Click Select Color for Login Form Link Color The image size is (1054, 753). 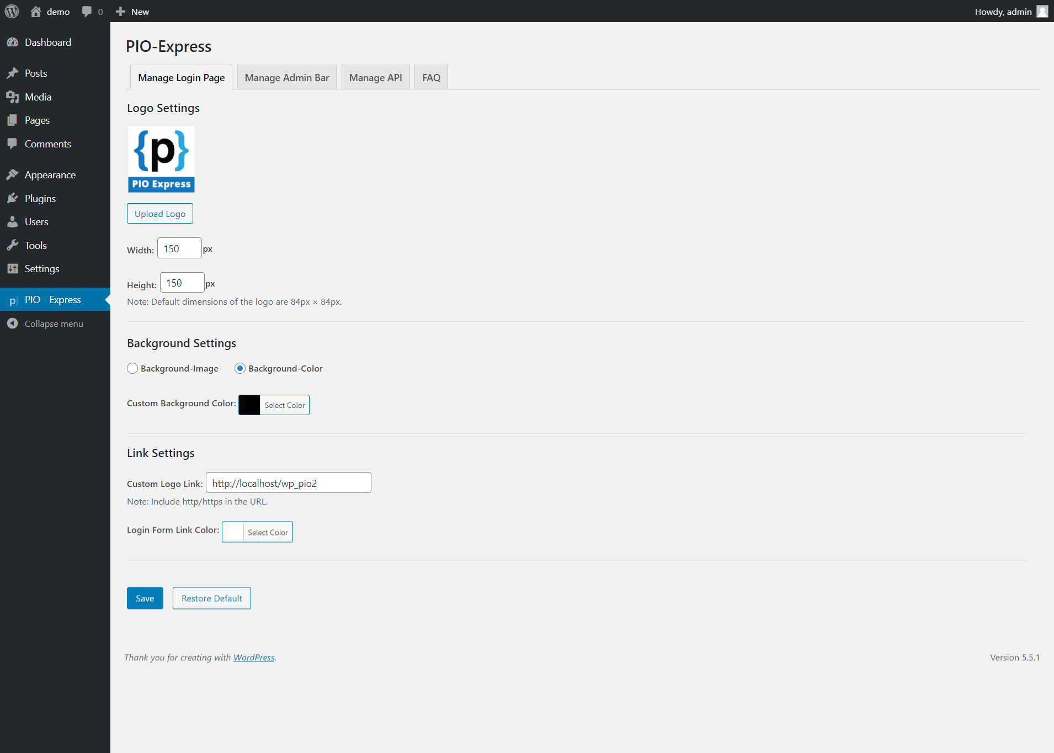tap(268, 532)
